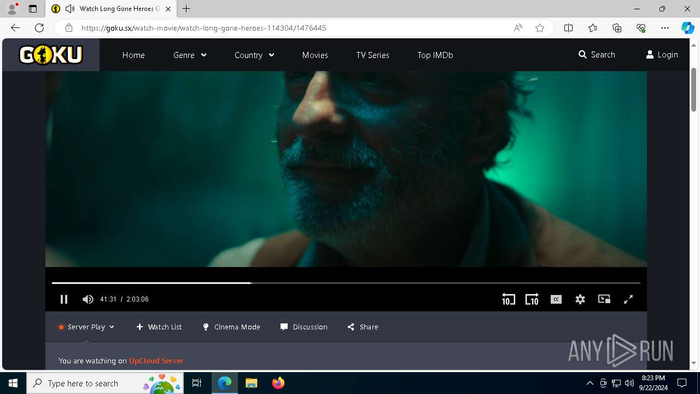Image resolution: width=700 pixels, height=394 pixels.
Task: Open Read Aloud in address bar
Action: 518,28
